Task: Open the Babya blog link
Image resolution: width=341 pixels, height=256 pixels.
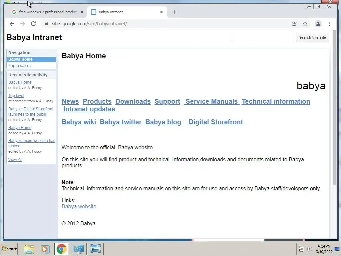Action: (164, 122)
